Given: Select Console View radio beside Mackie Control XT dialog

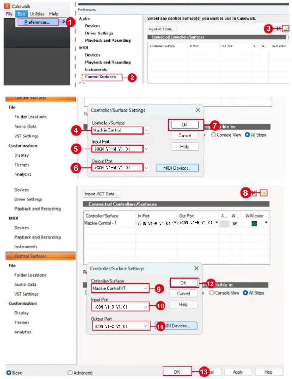Looking at the screenshot, I should click(212, 293).
